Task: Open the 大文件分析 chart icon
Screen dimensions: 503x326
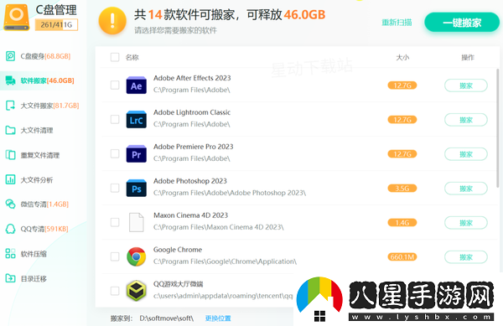Action: tap(10, 179)
